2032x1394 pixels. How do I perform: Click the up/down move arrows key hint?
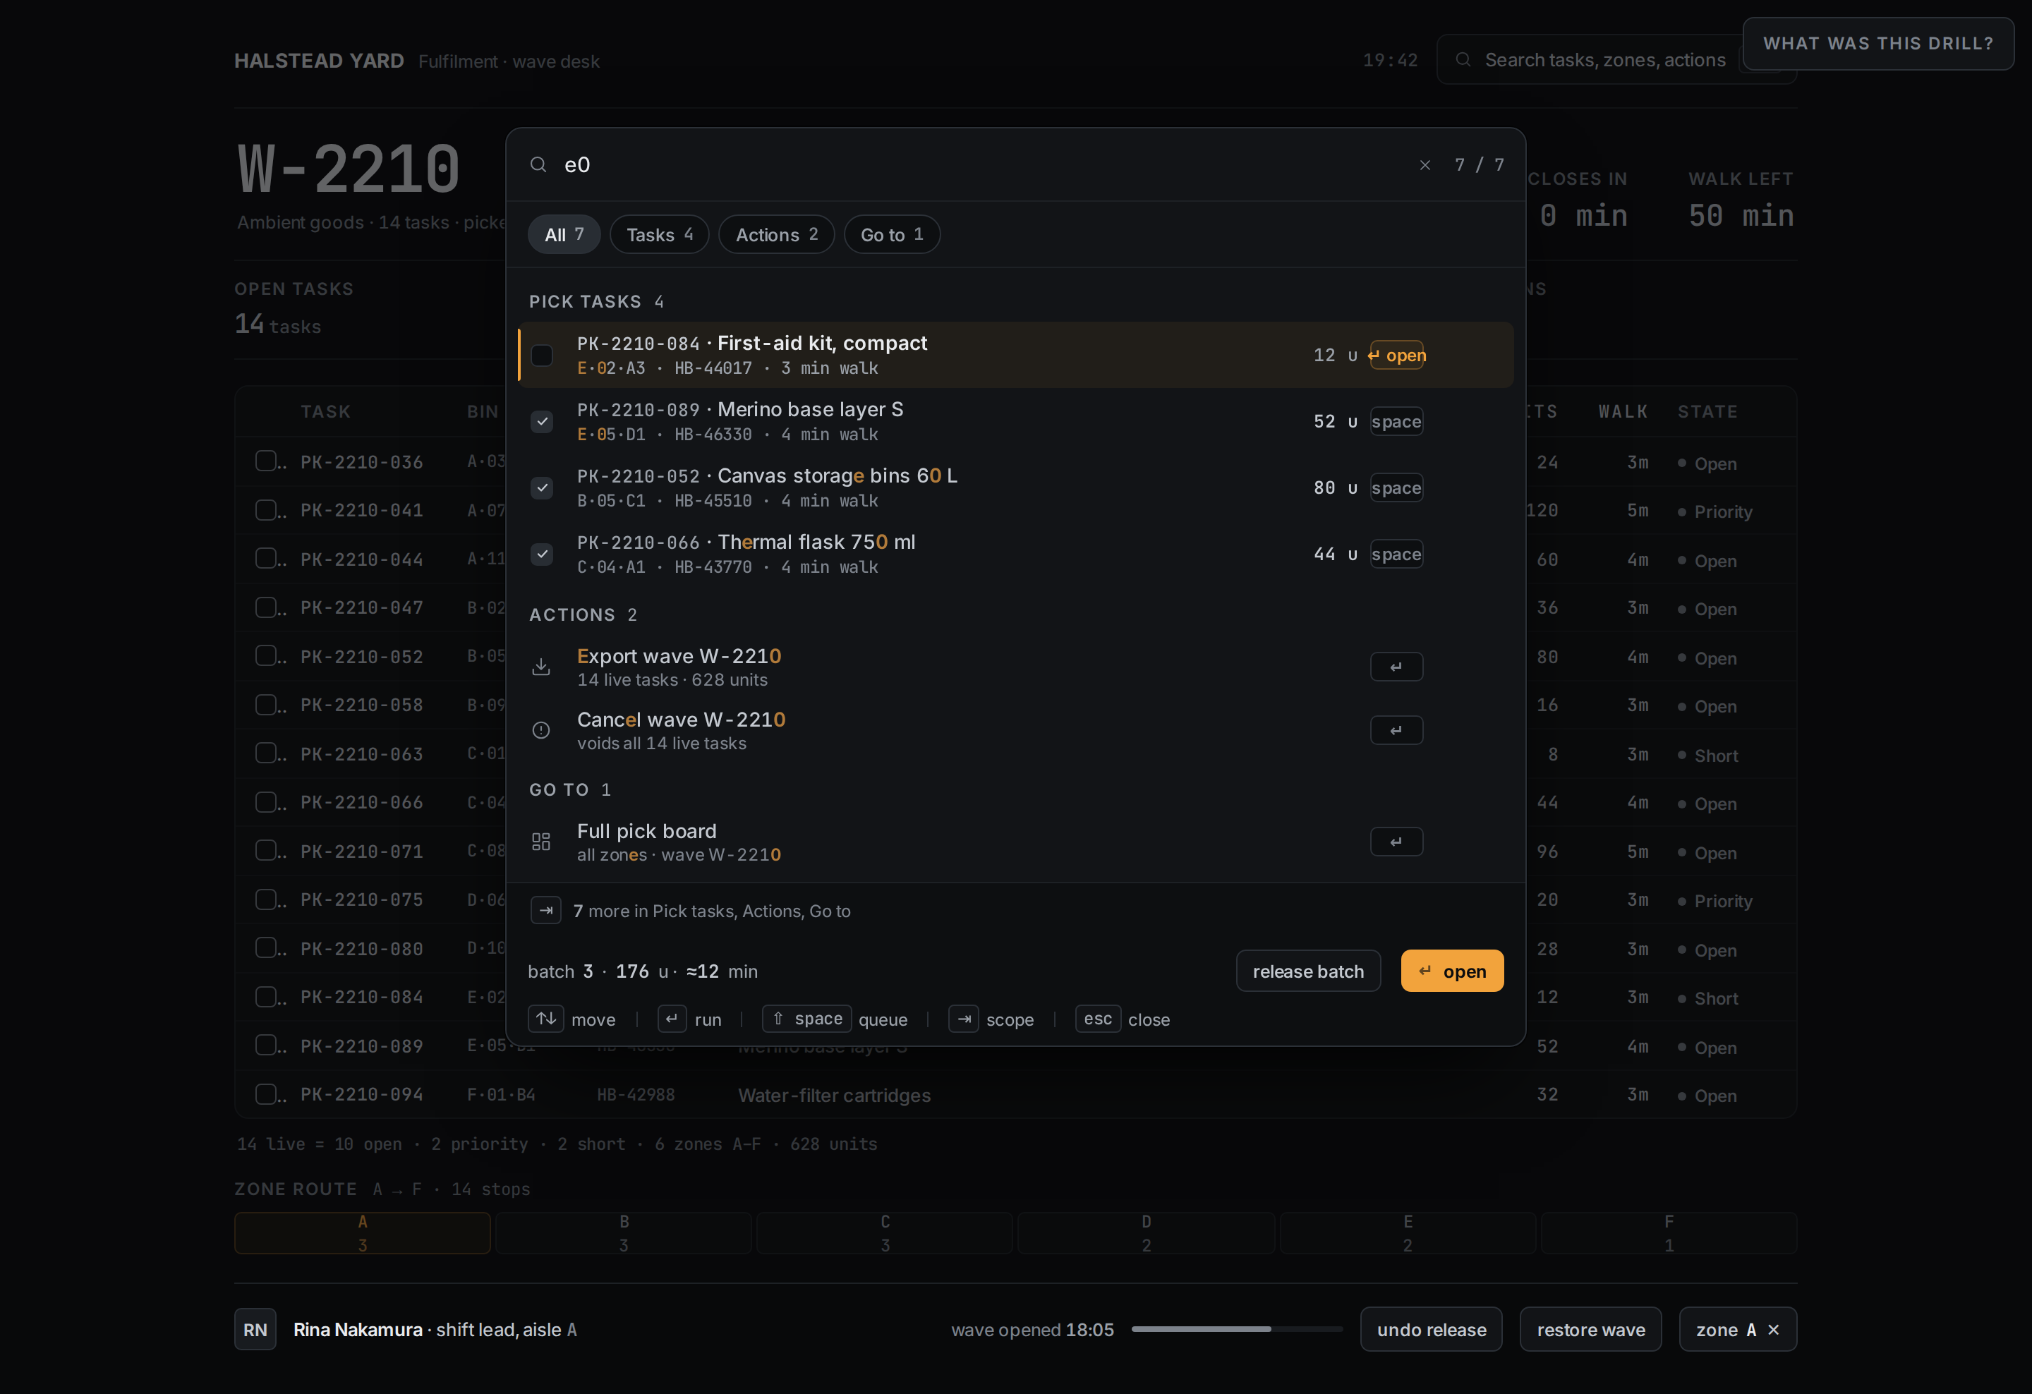pyautogui.click(x=545, y=1019)
